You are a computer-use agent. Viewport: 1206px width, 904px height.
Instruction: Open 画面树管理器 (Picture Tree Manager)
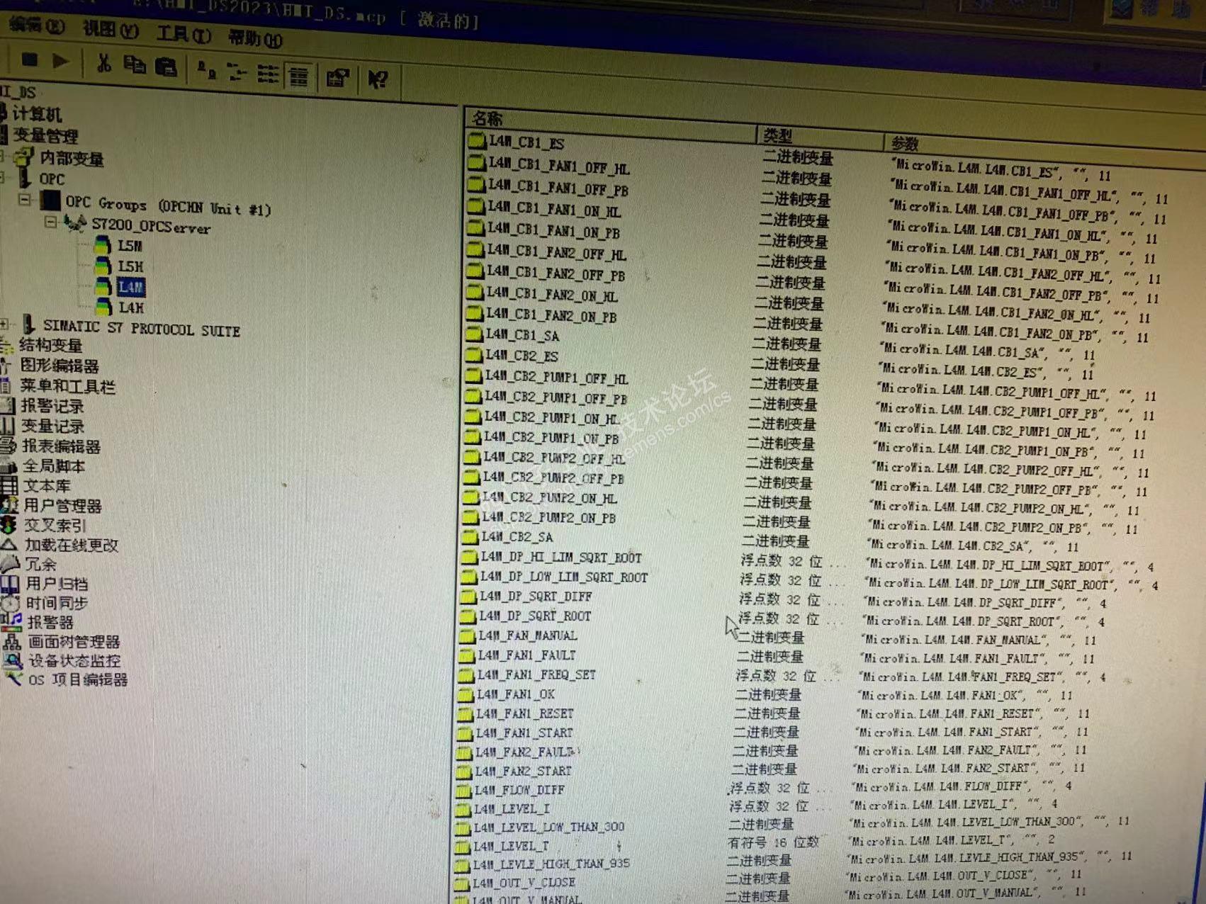(74, 642)
